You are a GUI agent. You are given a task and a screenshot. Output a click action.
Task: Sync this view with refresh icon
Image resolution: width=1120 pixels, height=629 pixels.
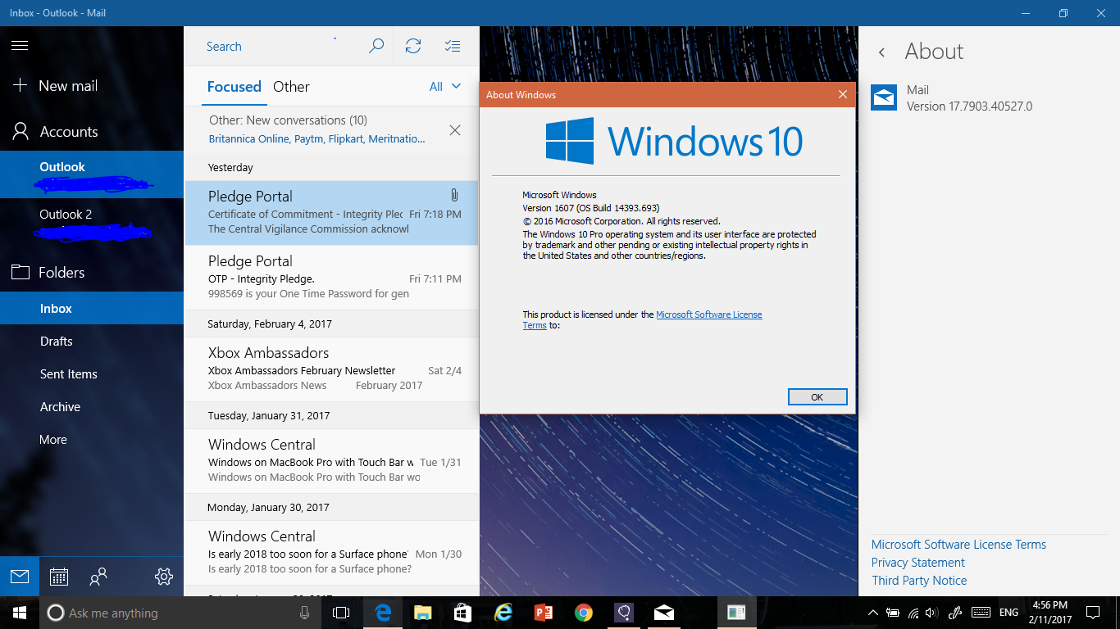[413, 47]
